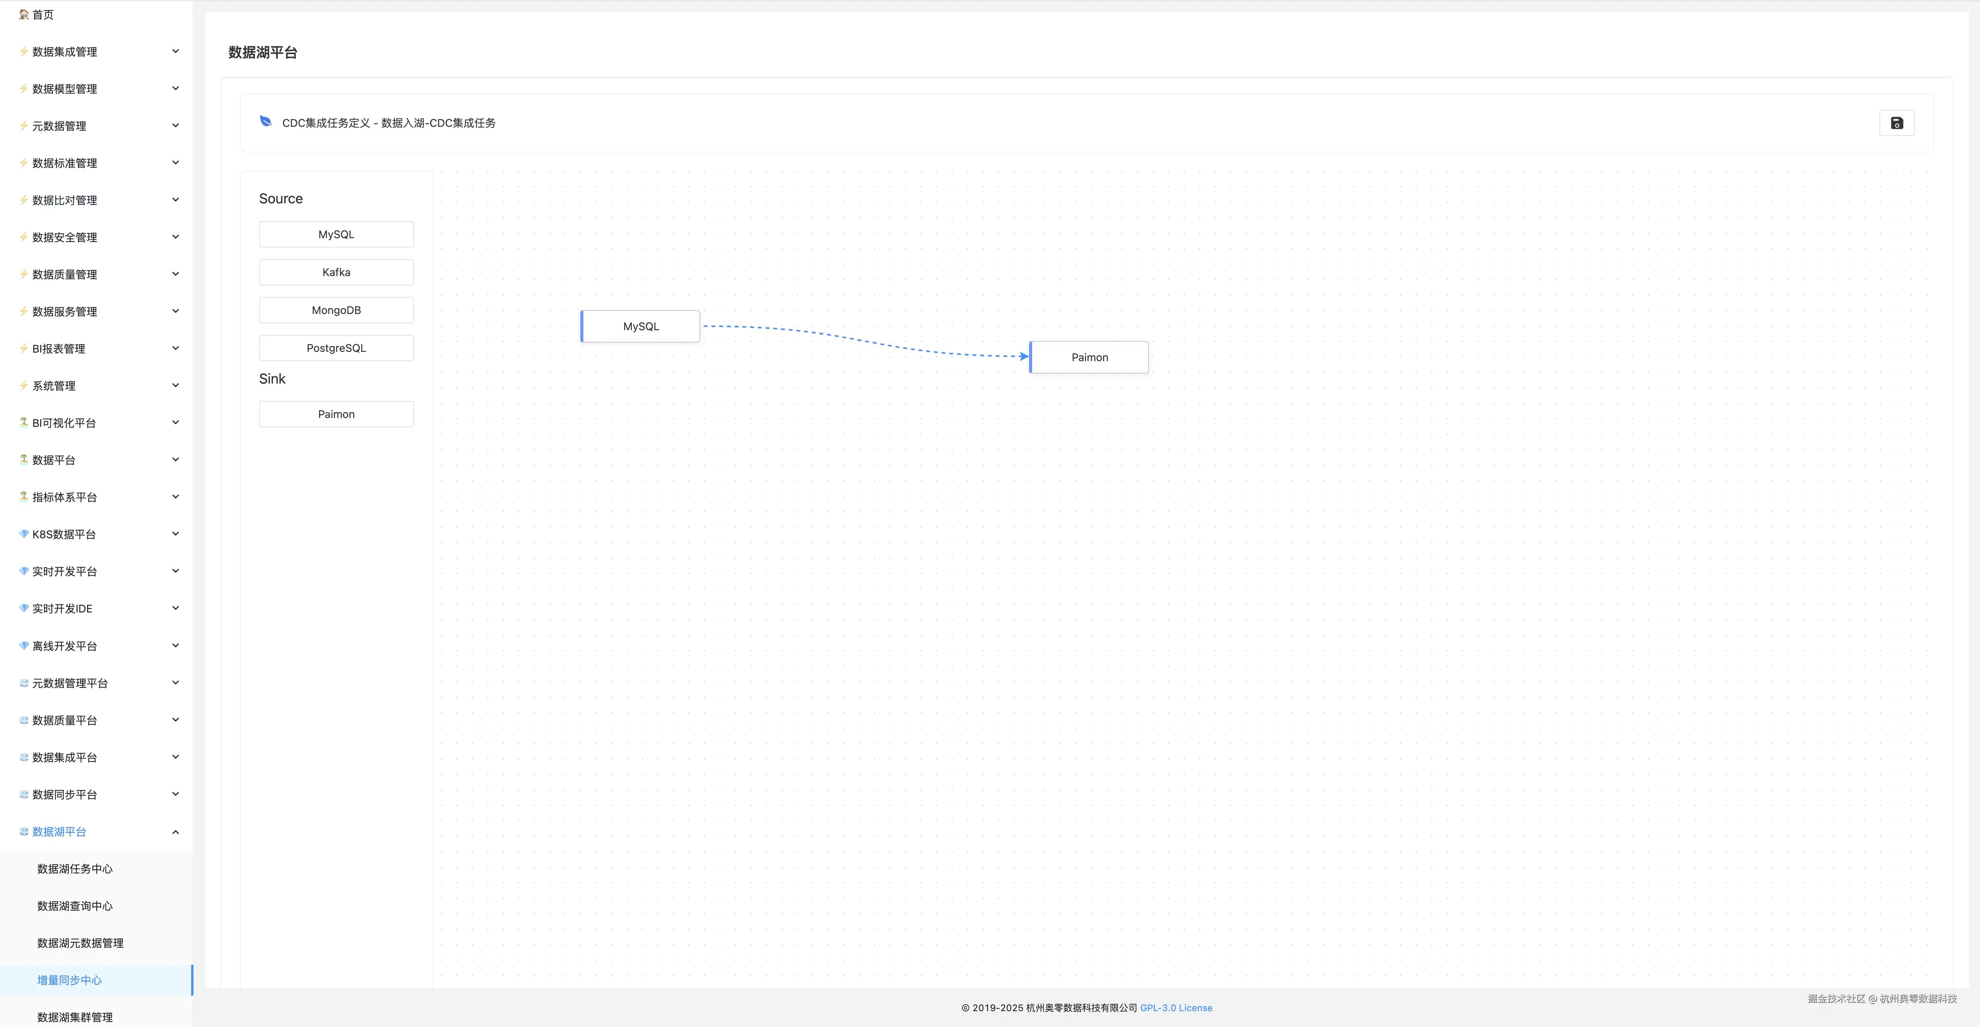The height and width of the screenshot is (1027, 1980).
Task: Click the Kafka source button
Action: [x=336, y=273]
